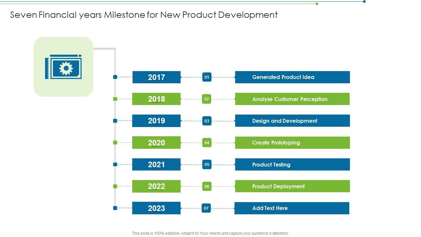421x237 pixels.
Task: Select the 01 step number badge
Action: (207, 77)
